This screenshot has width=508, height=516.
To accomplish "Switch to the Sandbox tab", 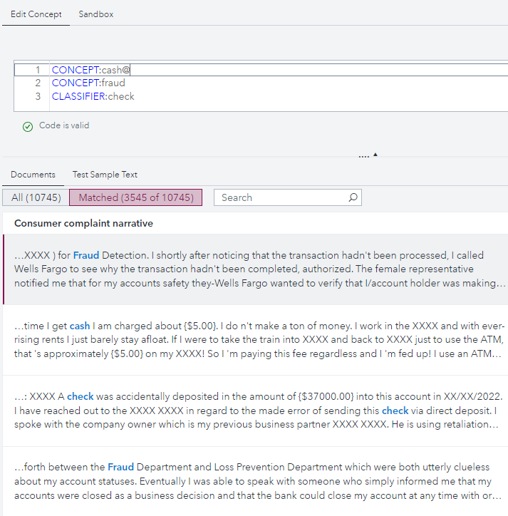I will point(96,14).
